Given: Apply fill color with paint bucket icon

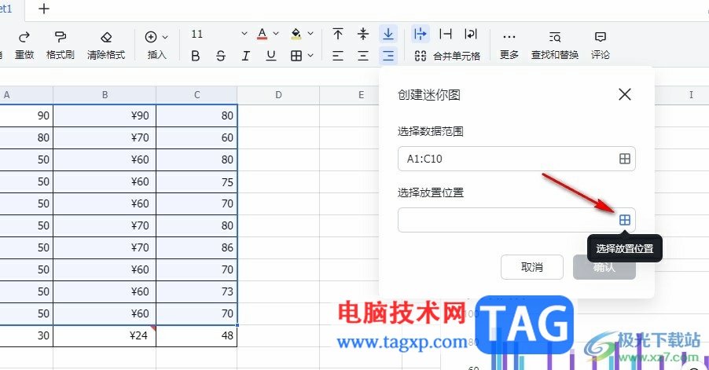Looking at the screenshot, I should [296, 34].
